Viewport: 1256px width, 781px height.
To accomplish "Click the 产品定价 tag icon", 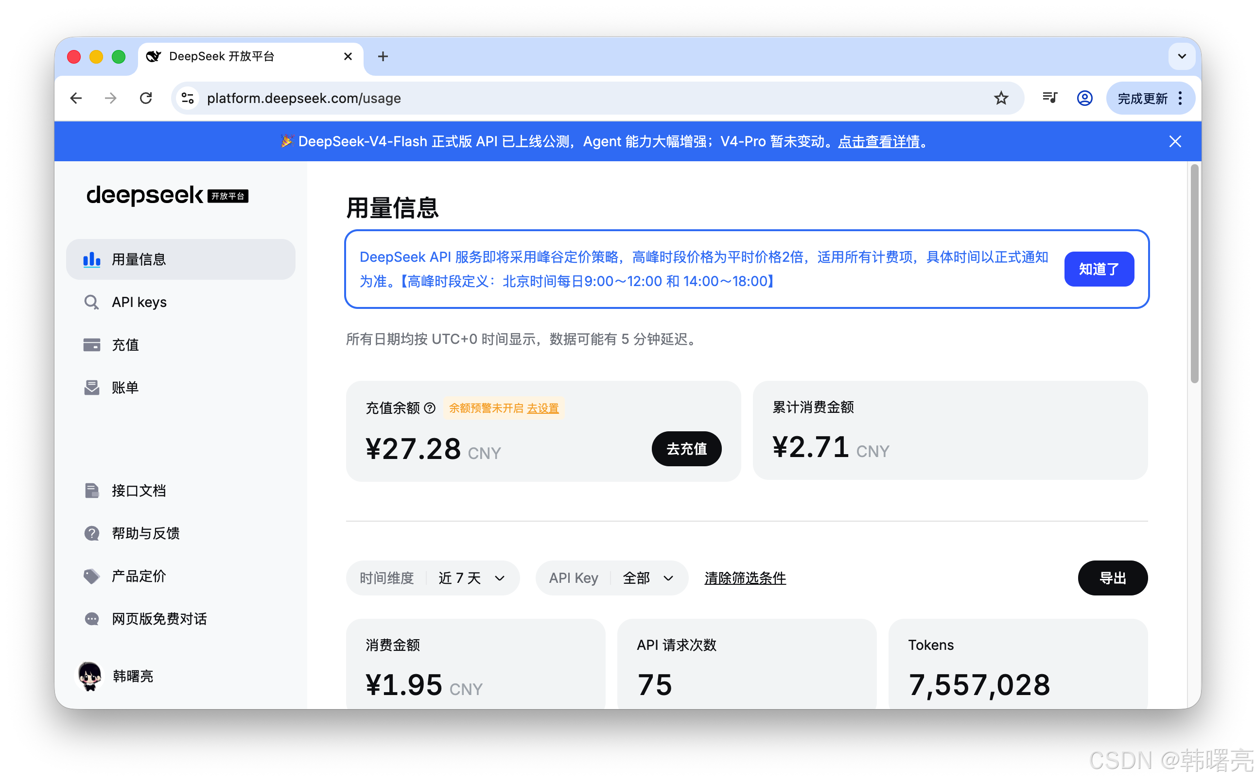I will tap(91, 576).
